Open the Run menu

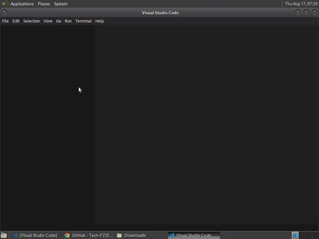68,21
